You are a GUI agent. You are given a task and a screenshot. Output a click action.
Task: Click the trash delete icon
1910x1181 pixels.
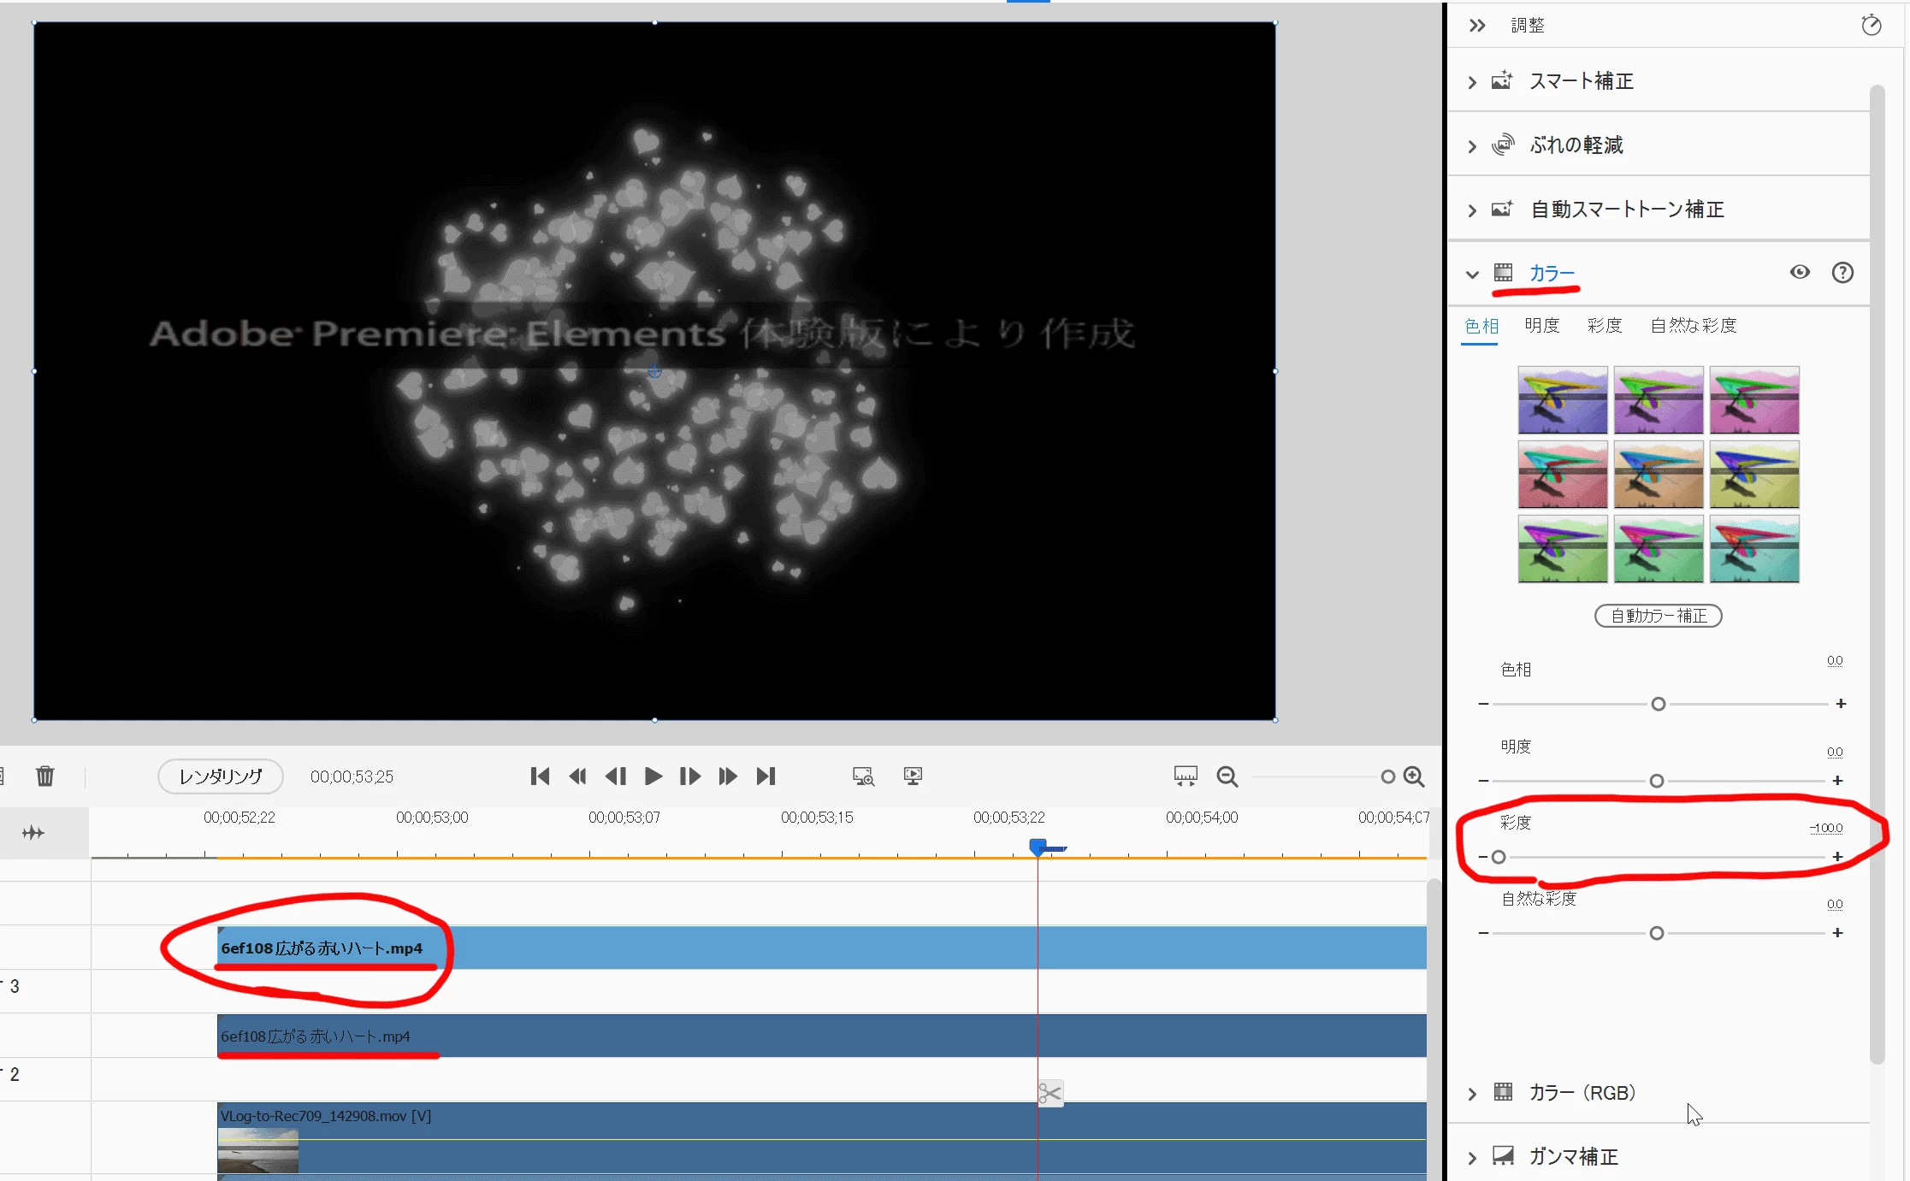tap(45, 776)
